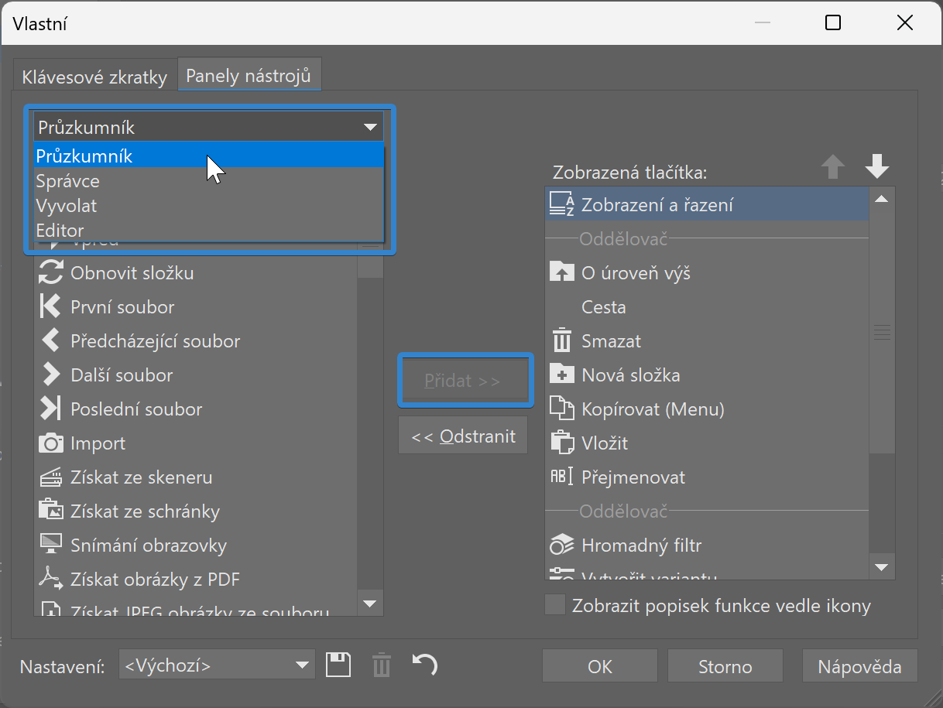This screenshot has width=943, height=708.
Task: Enable Zobrazit popisek funkce vedle ikony checkbox
Action: [554, 605]
